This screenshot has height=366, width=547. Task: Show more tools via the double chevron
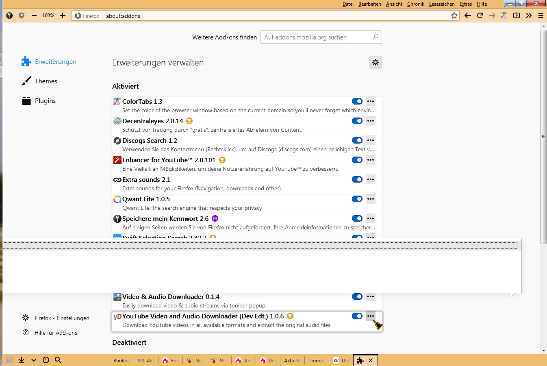click(x=529, y=15)
